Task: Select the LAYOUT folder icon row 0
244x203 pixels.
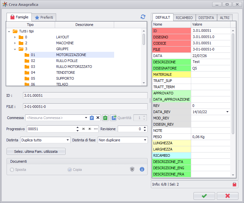Action: [x=21, y=37]
